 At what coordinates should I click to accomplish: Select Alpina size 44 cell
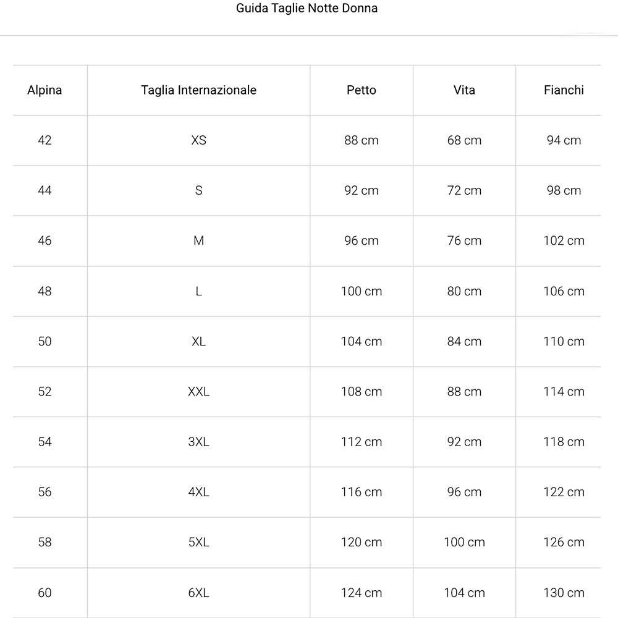coord(44,190)
